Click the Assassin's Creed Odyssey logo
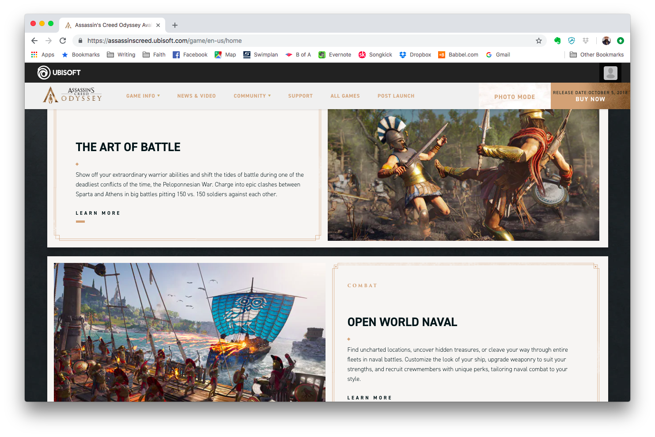Viewport: 655px width, 437px height. coord(72,95)
